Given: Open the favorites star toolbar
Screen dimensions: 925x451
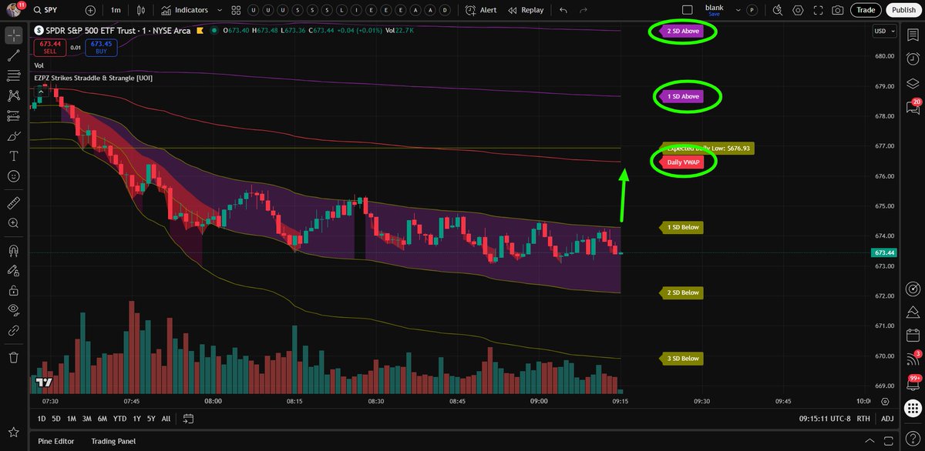Looking at the screenshot, I should [x=13, y=431].
